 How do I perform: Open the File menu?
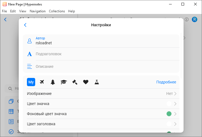(x=4, y=11)
